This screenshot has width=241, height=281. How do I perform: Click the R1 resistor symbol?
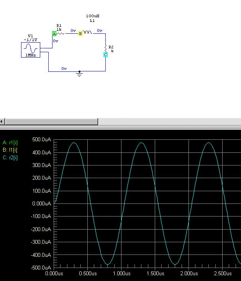pyautogui.click(x=61, y=34)
